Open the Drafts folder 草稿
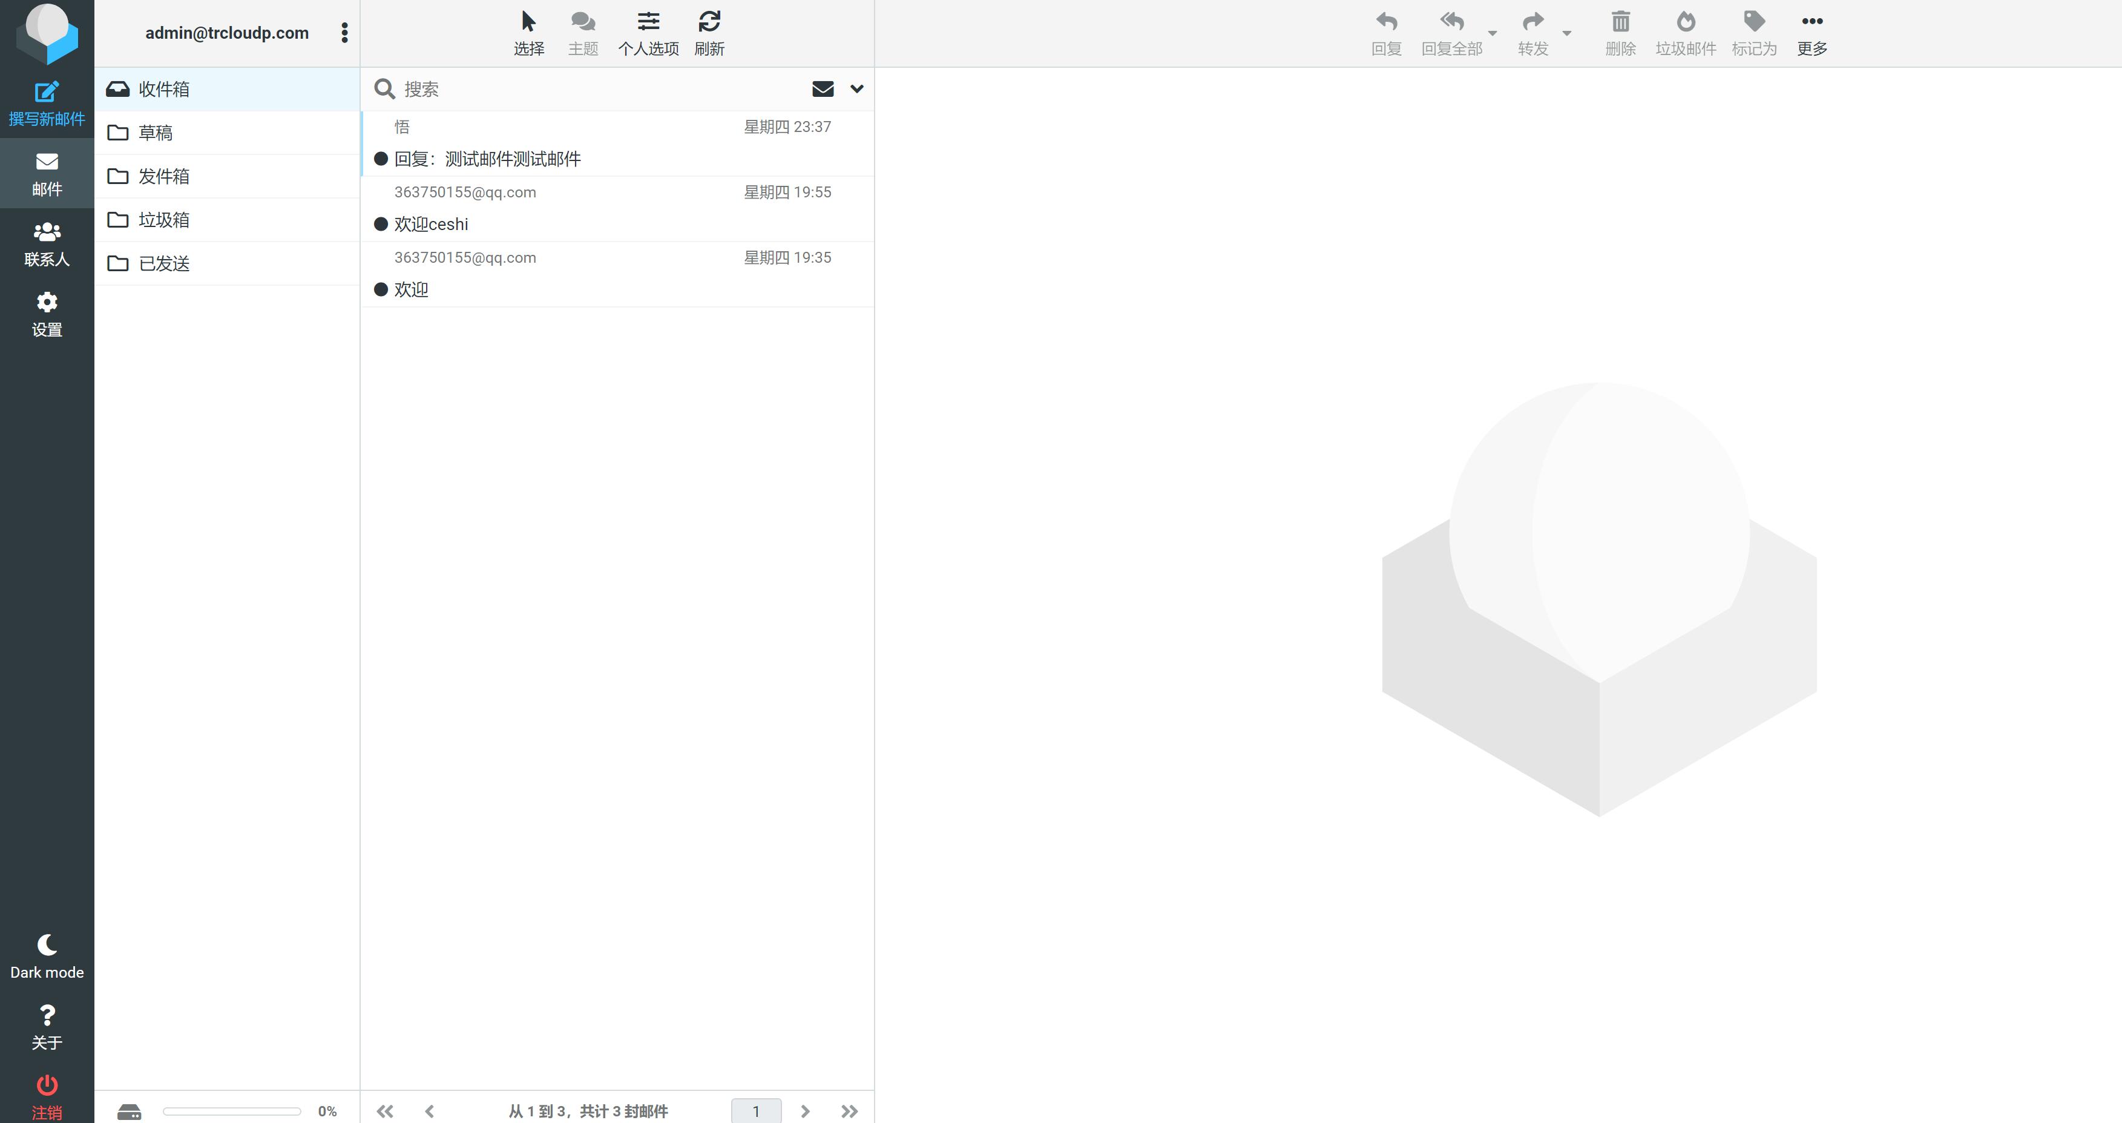Viewport: 2122px width, 1123px height. [x=156, y=133]
